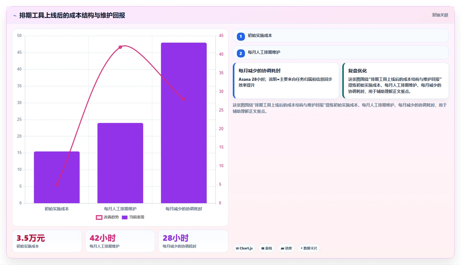Viewport: 461px width, 265px height.
Task: Toggle the 改善趋势 legend item
Action: click(107, 217)
